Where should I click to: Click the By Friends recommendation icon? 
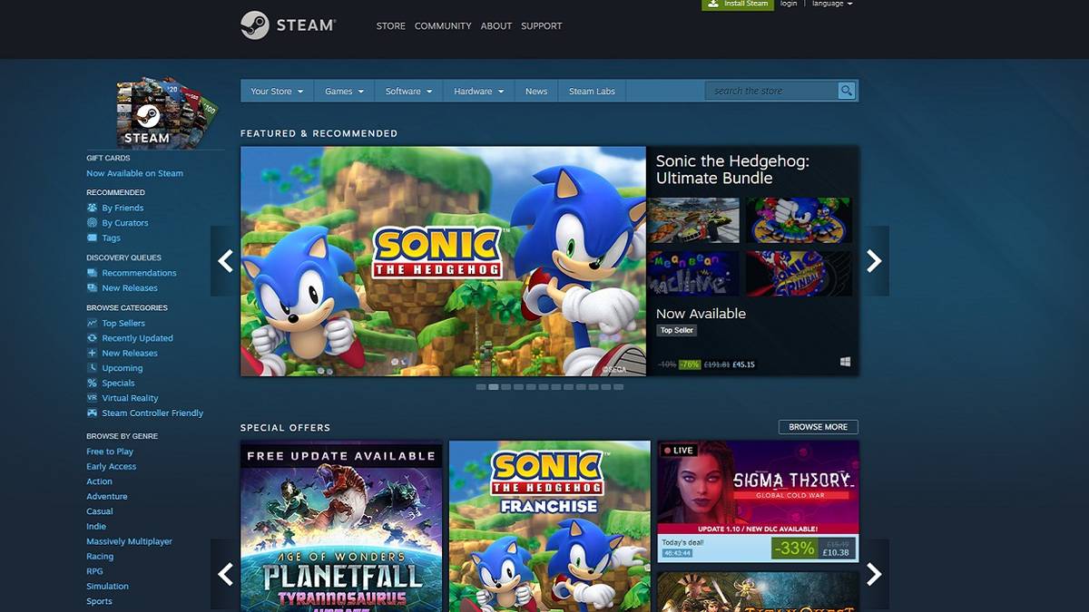click(91, 207)
